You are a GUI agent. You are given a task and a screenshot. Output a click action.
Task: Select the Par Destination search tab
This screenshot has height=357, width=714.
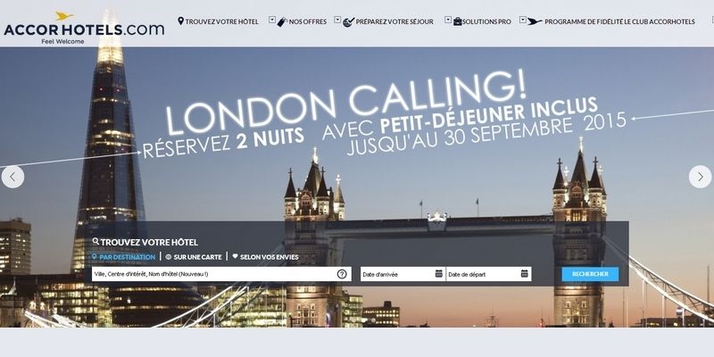123,257
